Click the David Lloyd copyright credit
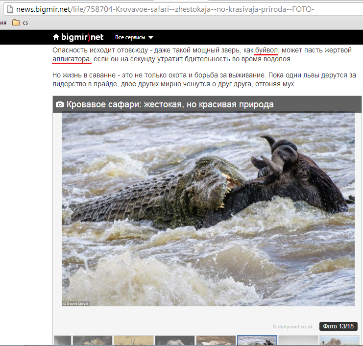Screen dimensions: 363x346 tap(75, 304)
